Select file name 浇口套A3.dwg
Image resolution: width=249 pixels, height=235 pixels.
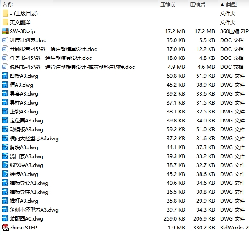point(26,156)
